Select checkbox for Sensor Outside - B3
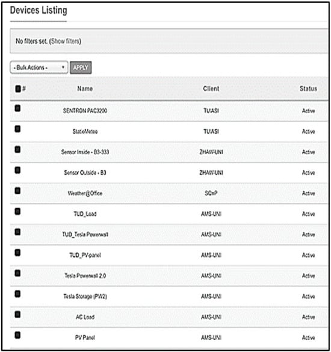Screen dimensions: 331x352 [17, 170]
